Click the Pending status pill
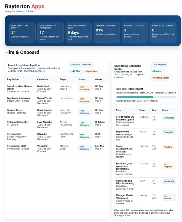The image size is (182, 222). (x=168, y=147)
